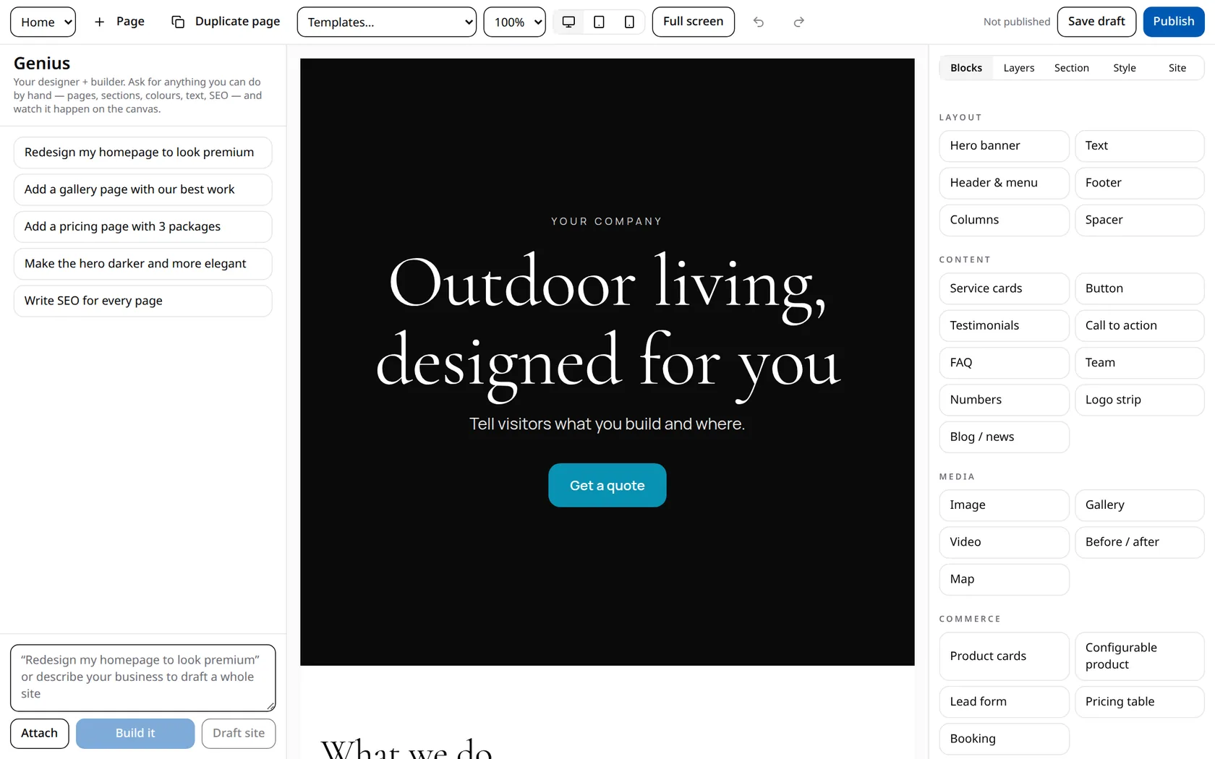Enter Full screen mode
Screen dimensions: 1215x759
point(693,22)
